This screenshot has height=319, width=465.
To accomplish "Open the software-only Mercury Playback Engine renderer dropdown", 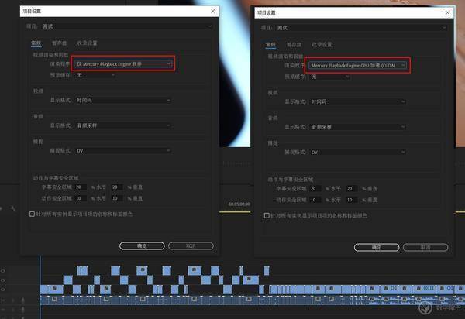I will pos(122,63).
